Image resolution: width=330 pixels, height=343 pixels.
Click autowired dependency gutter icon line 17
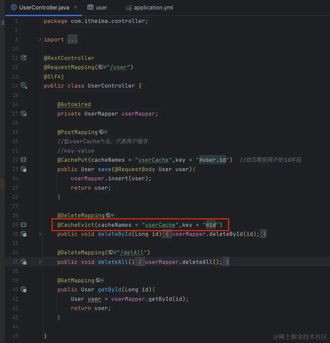point(23,114)
